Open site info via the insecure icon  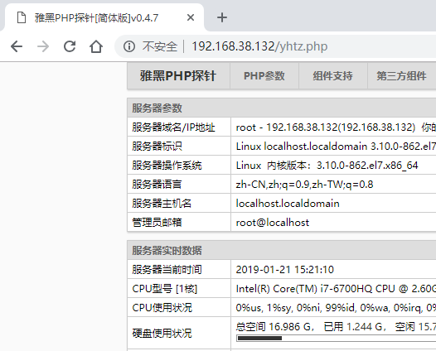129,46
